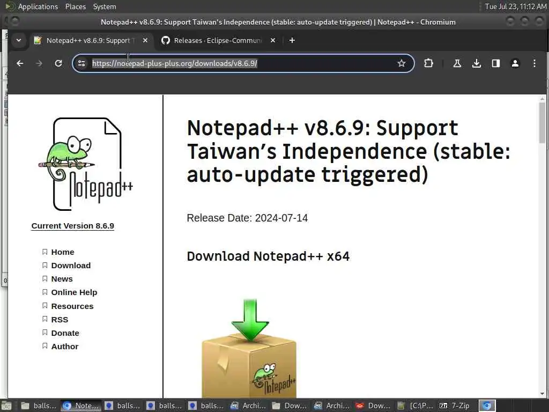Switch to the Dow... folder taskbar item

pos(290,406)
